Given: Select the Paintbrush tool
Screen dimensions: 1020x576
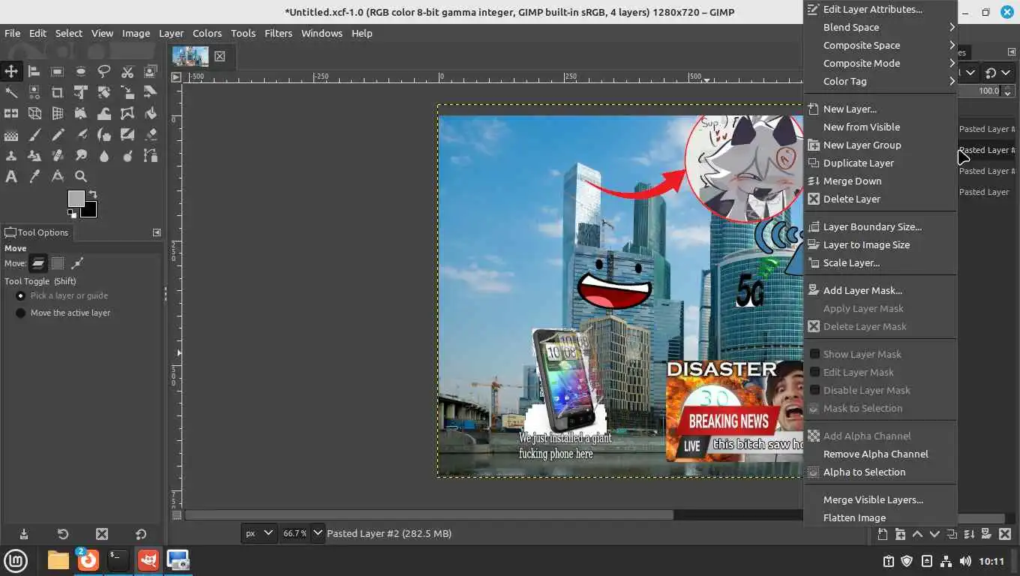Looking at the screenshot, I should click(34, 135).
